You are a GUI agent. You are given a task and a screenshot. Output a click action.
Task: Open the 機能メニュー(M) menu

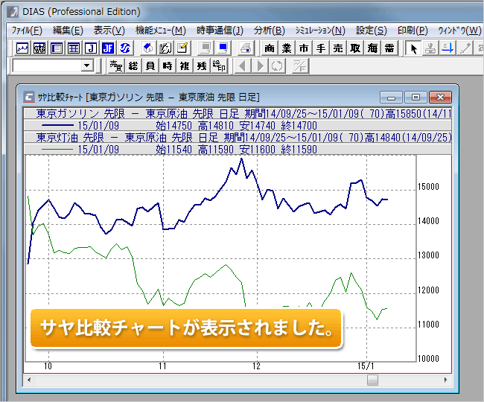(161, 31)
